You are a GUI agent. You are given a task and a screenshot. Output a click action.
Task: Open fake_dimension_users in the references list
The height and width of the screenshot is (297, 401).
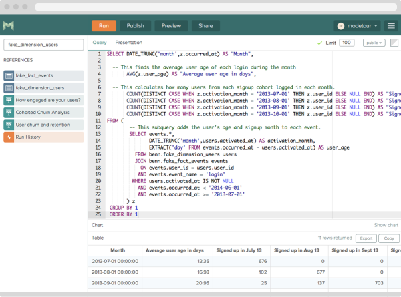point(43,88)
